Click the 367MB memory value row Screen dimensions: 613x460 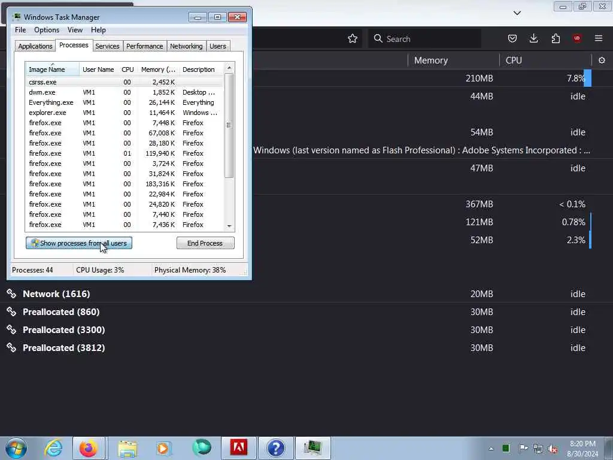479,204
